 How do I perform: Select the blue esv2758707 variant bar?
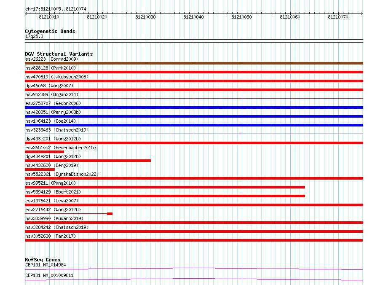[x=194, y=108]
